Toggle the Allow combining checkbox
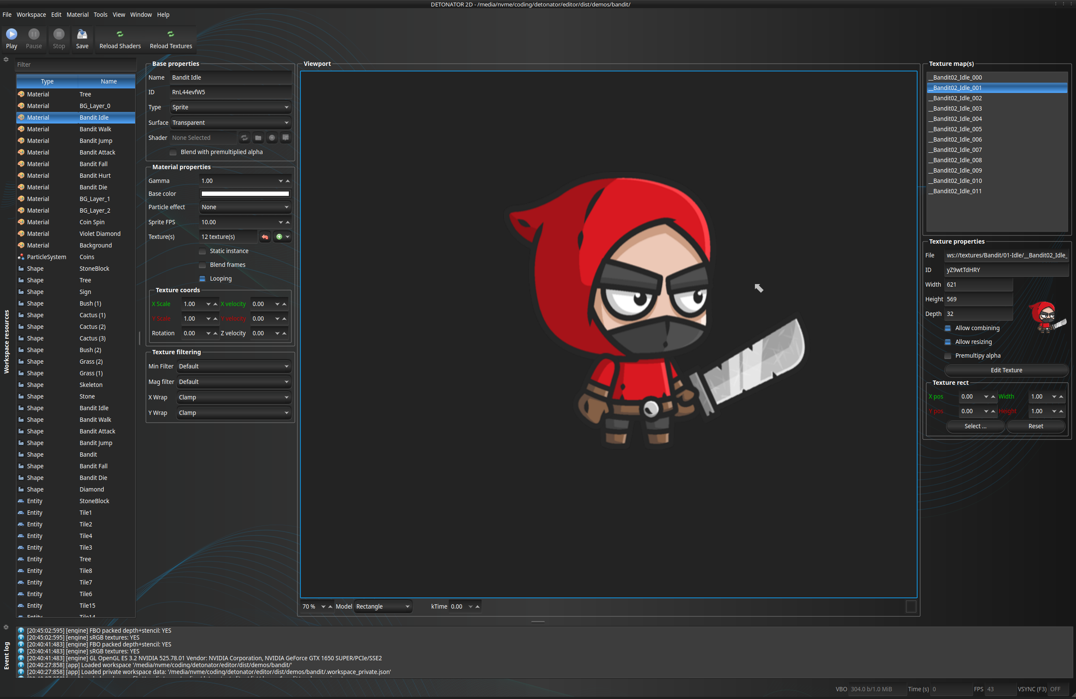 [948, 328]
